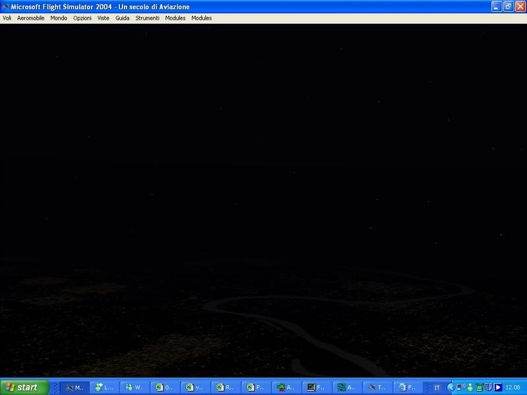Open the Aeromobile menu

pos(30,18)
